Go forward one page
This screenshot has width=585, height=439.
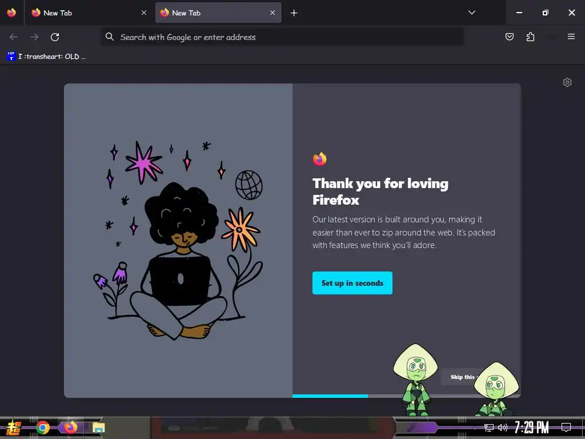34,37
